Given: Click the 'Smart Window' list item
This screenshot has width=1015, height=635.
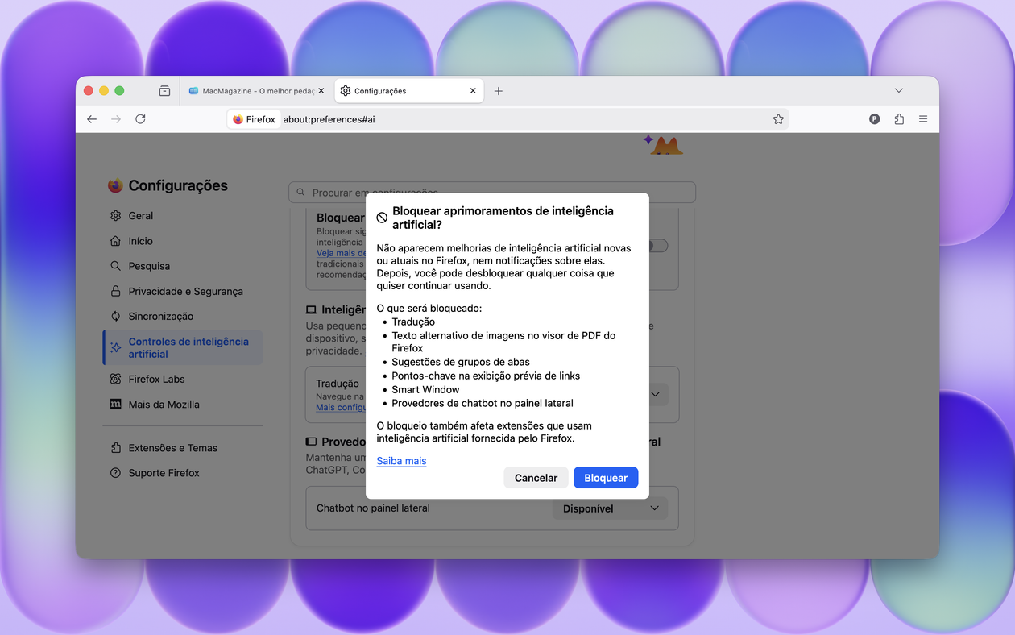Looking at the screenshot, I should click(425, 389).
